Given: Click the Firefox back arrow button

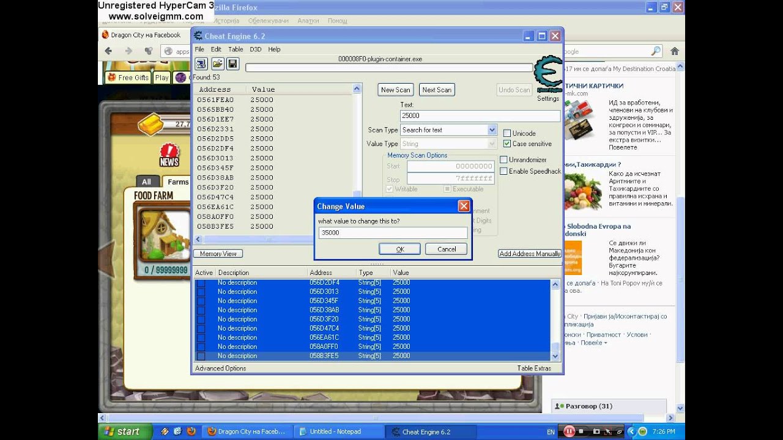Looking at the screenshot, I should (x=109, y=51).
